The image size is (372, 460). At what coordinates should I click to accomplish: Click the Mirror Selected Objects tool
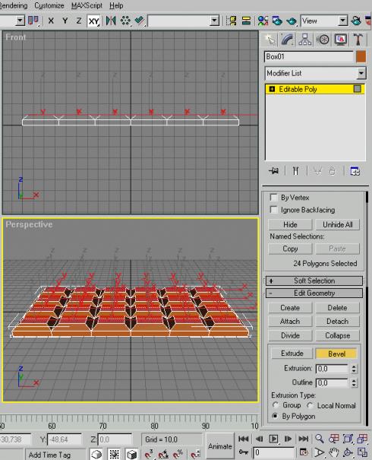111,21
